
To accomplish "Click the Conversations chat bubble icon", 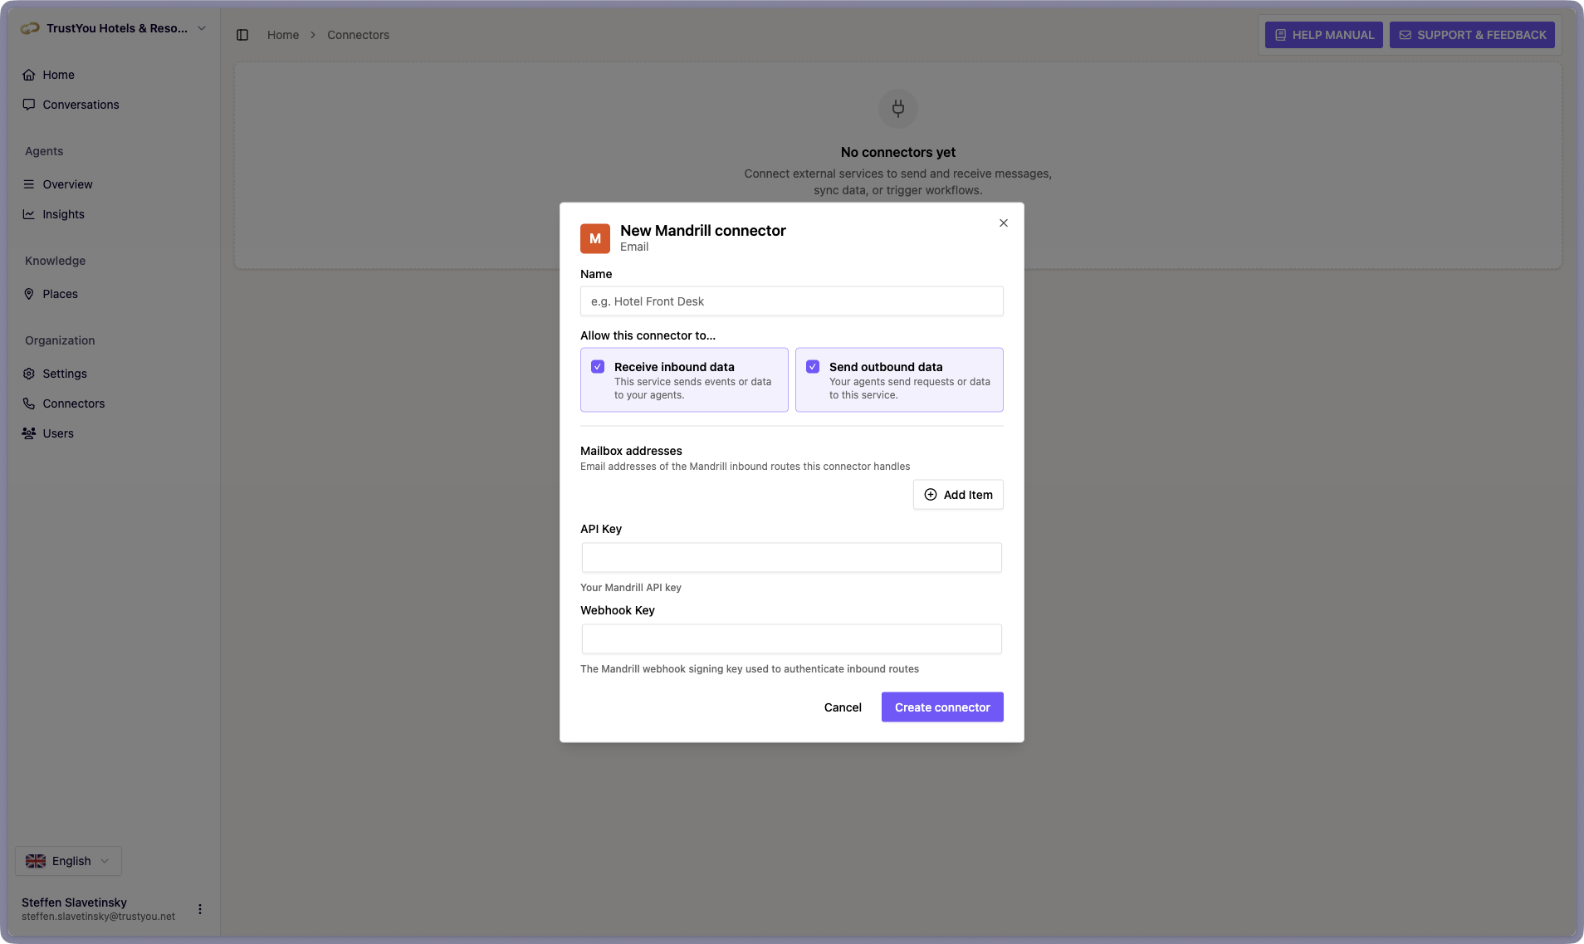I will point(29,105).
